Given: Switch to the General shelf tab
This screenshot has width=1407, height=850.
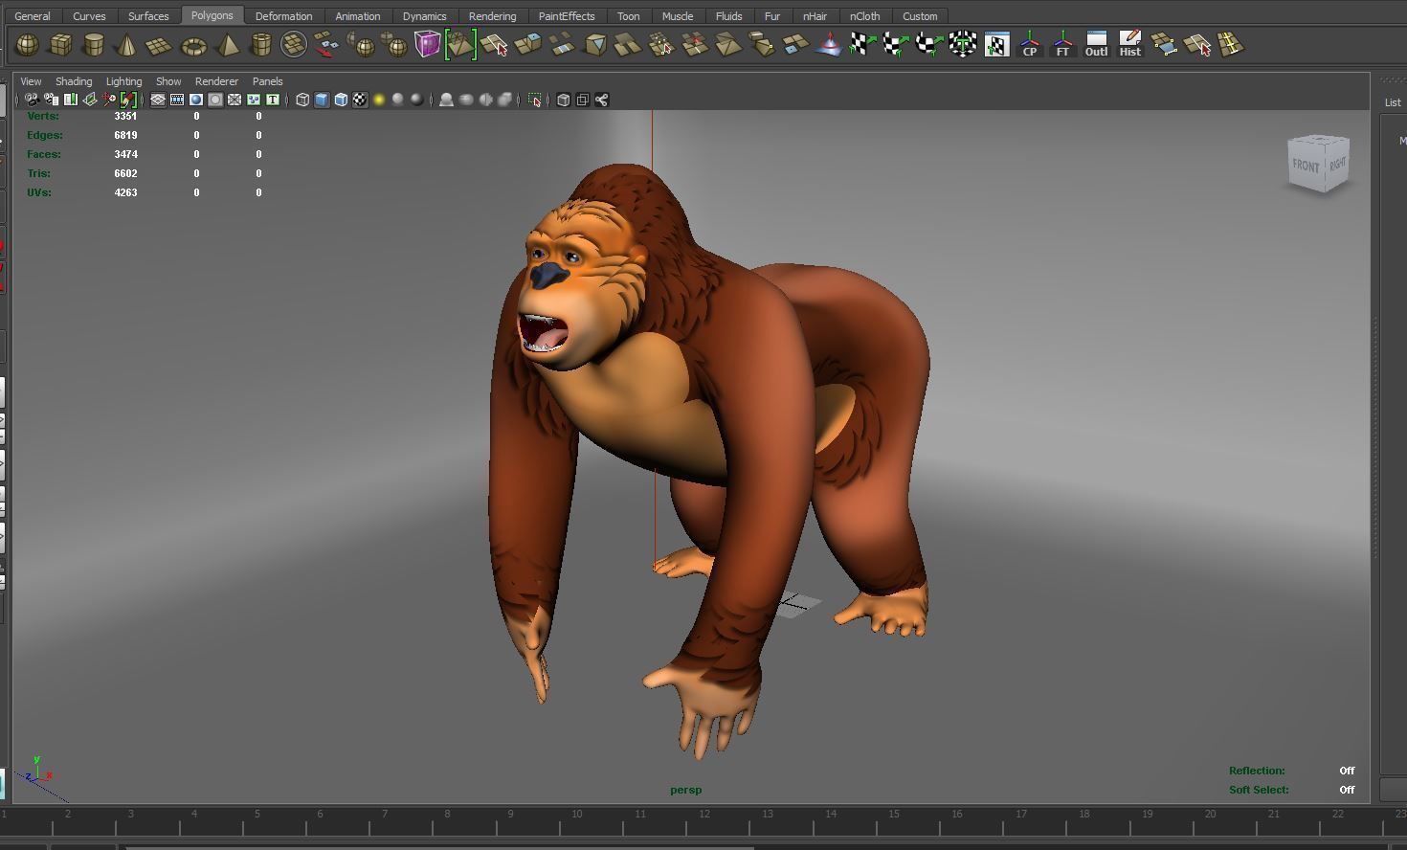Looking at the screenshot, I should click(x=33, y=16).
